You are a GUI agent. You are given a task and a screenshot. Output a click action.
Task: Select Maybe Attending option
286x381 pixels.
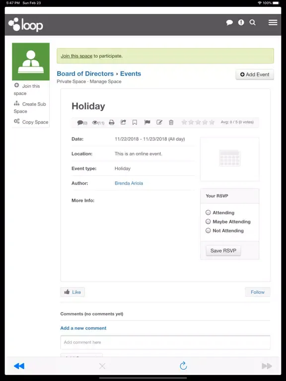208,222
